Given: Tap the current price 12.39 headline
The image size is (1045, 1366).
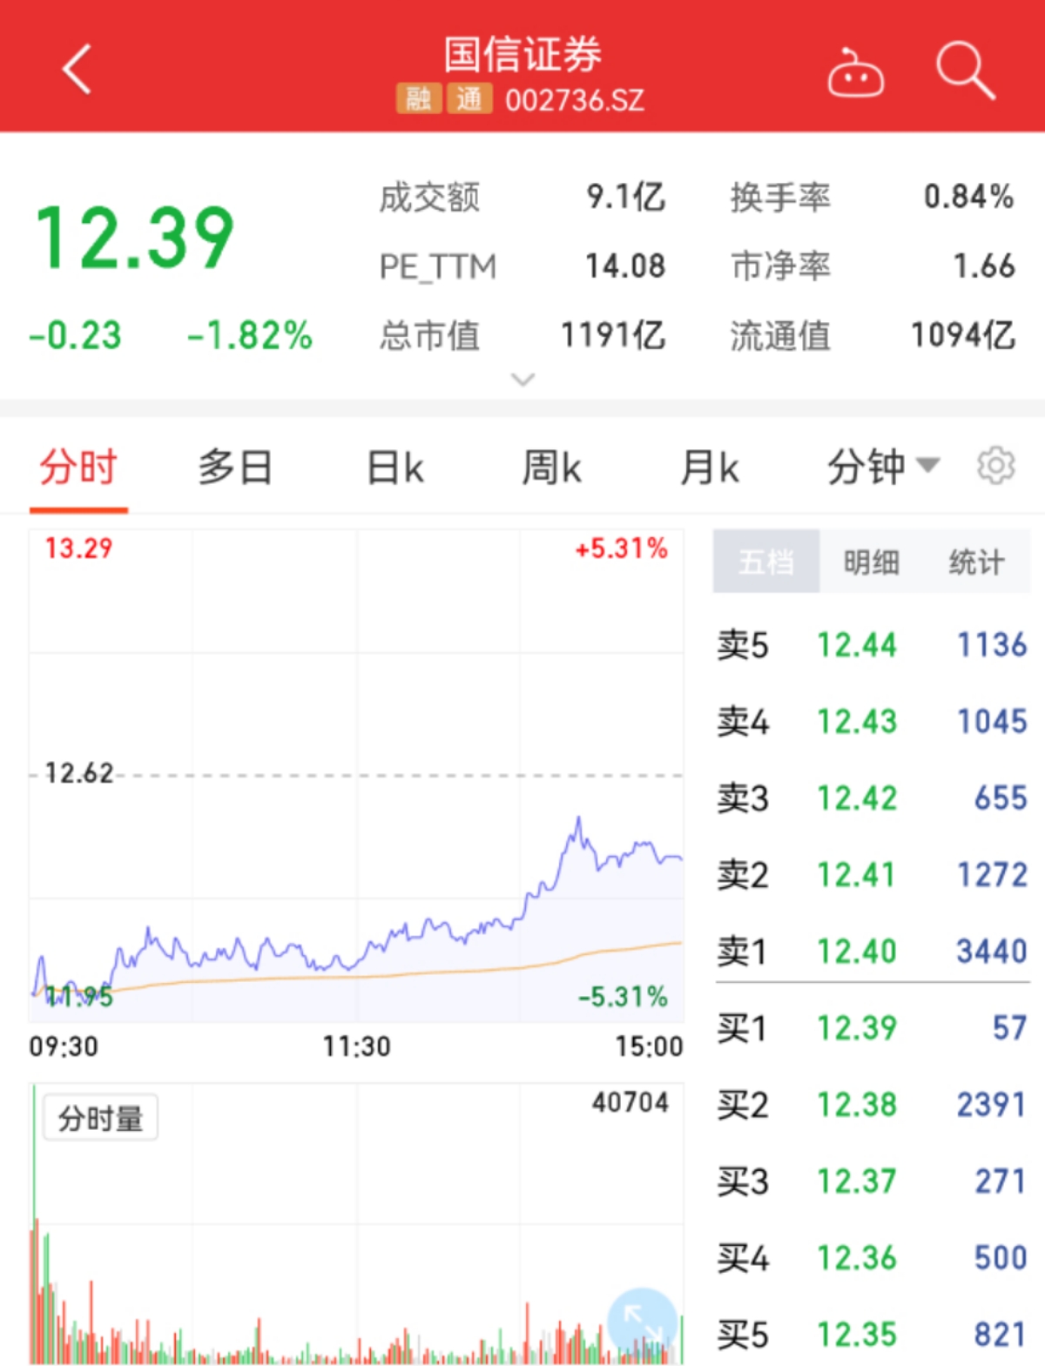Looking at the screenshot, I should (x=135, y=238).
